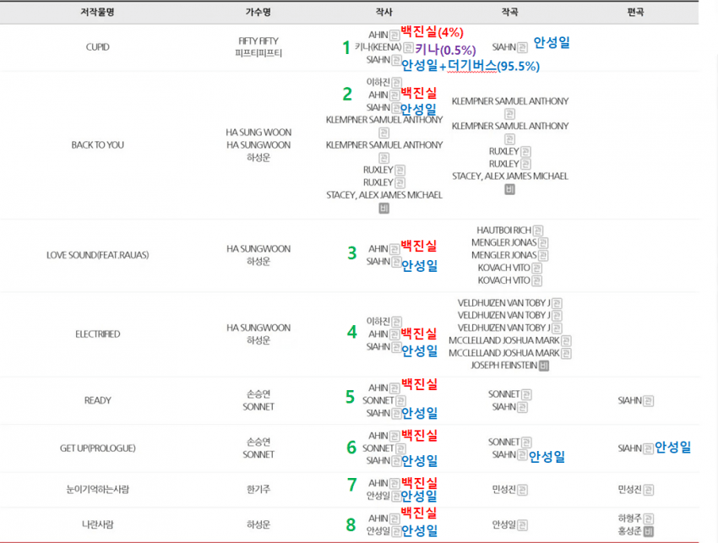Click AHIN's 관 icon in 눈이기억하는사람 row

pos(394,484)
